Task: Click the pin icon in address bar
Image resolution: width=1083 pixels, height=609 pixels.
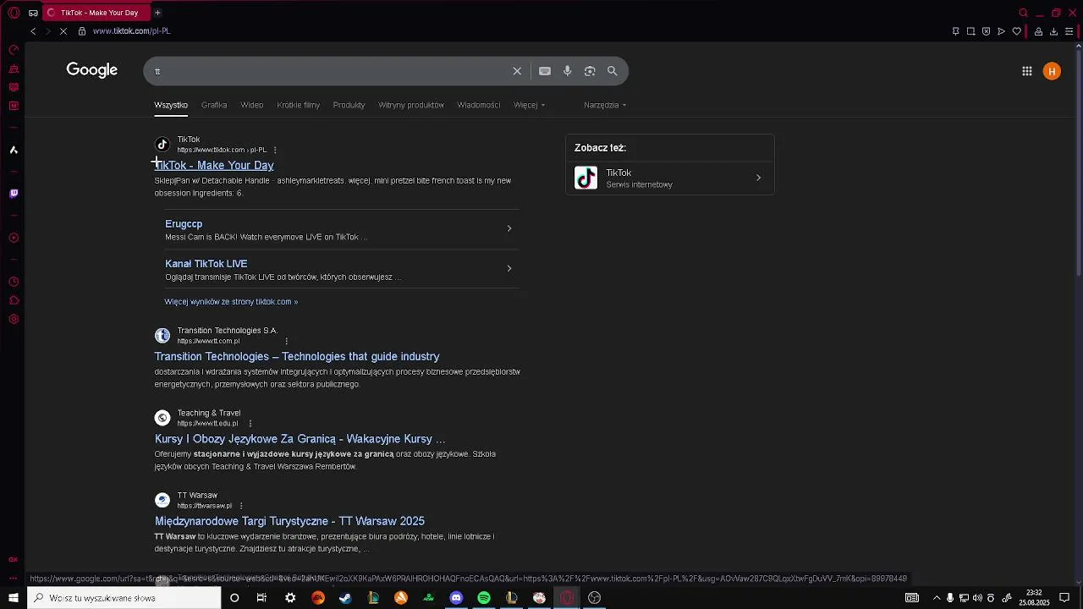Action: [x=955, y=31]
